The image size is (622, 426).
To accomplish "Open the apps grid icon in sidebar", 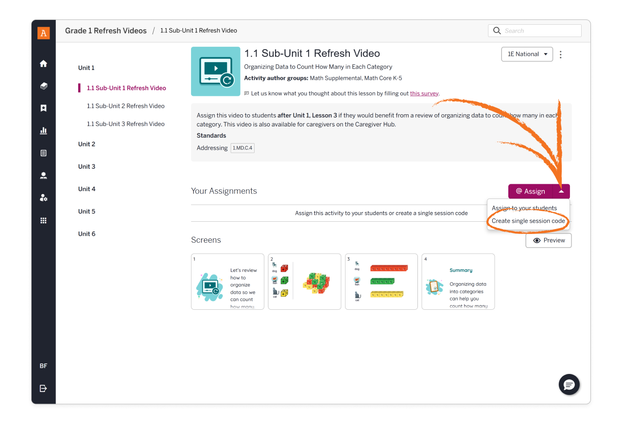I will (x=43, y=220).
